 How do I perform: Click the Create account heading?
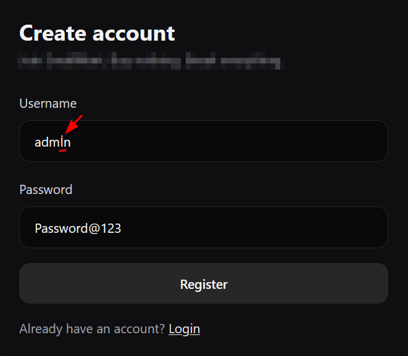[97, 33]
